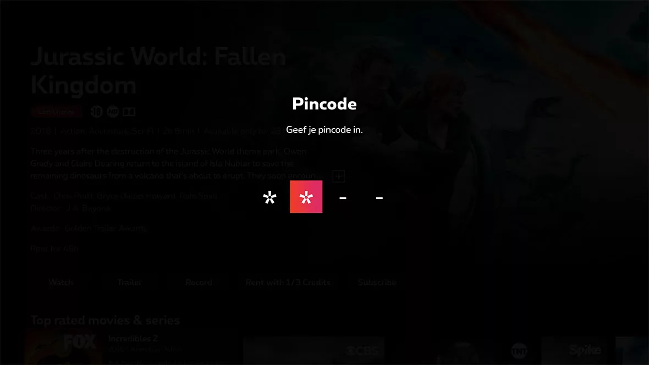Viewport: 649px width, 365px height.
Task: Open the Incredibles 2 title link
Action: [x=133, y=339]
